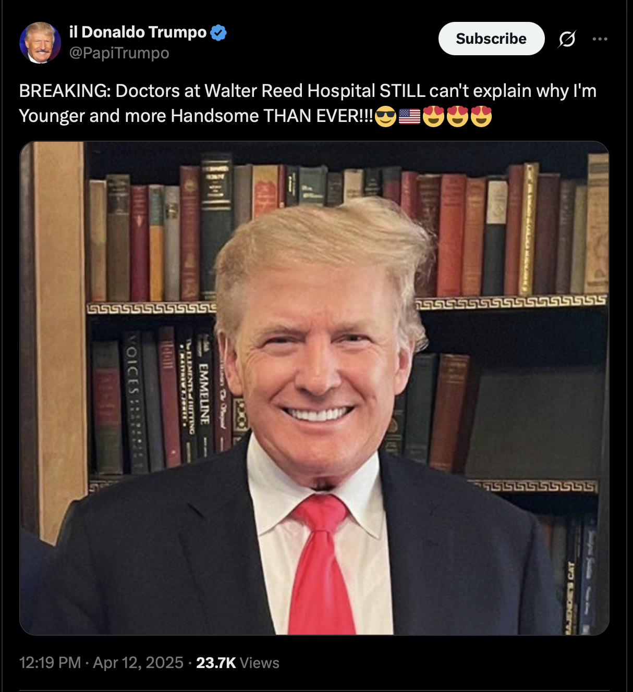Open the three-dot more options menu

600,39
